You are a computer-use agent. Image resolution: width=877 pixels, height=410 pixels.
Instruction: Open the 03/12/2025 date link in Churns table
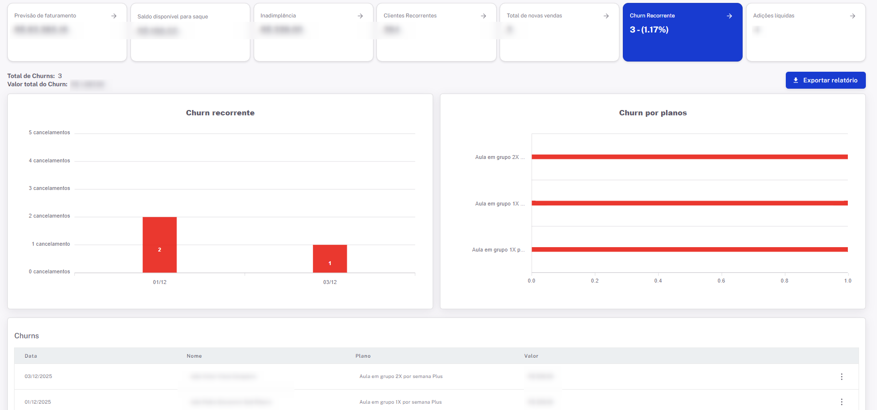coord(38,377)
